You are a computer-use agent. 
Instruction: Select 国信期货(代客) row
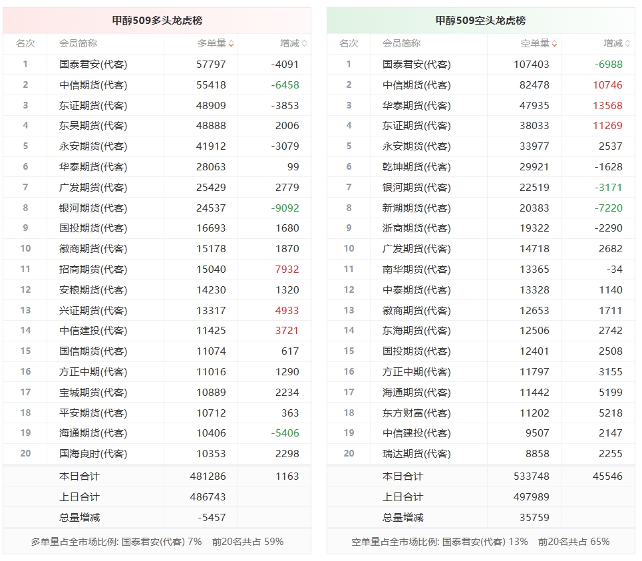(x=157, y=351)
